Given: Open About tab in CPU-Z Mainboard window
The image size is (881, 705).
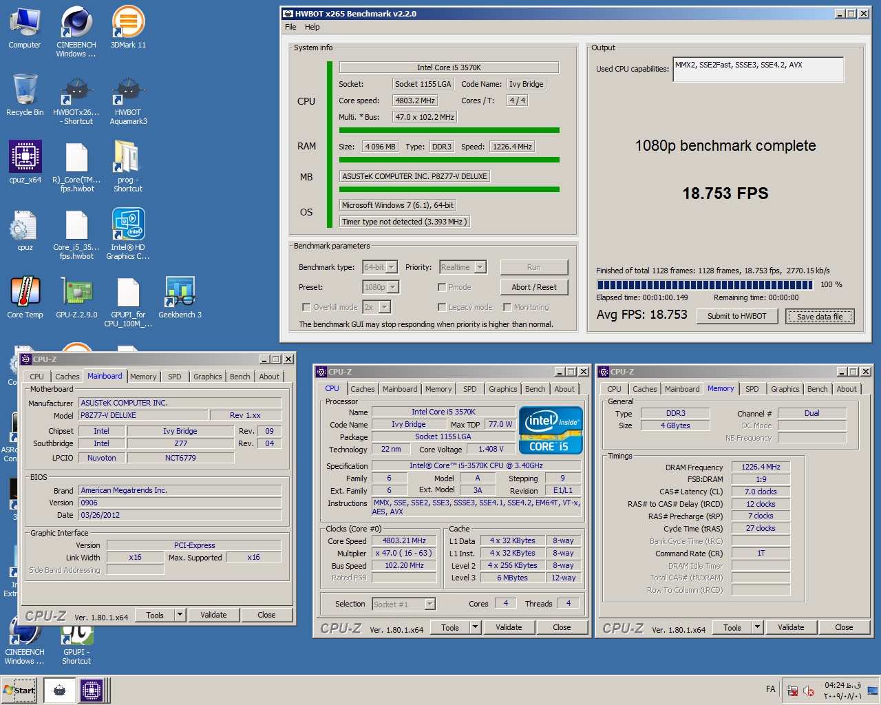Looking at the screenshot, I should [269, 377].
